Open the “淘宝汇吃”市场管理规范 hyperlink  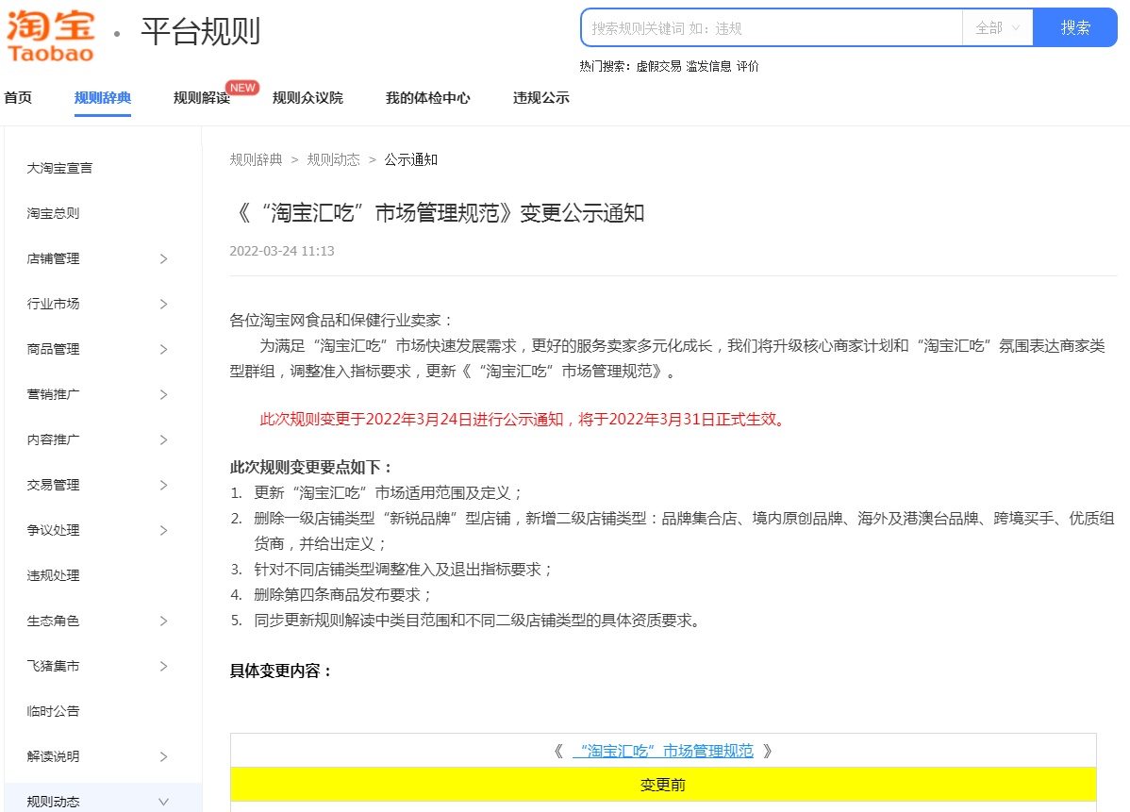tap(663, 752)
